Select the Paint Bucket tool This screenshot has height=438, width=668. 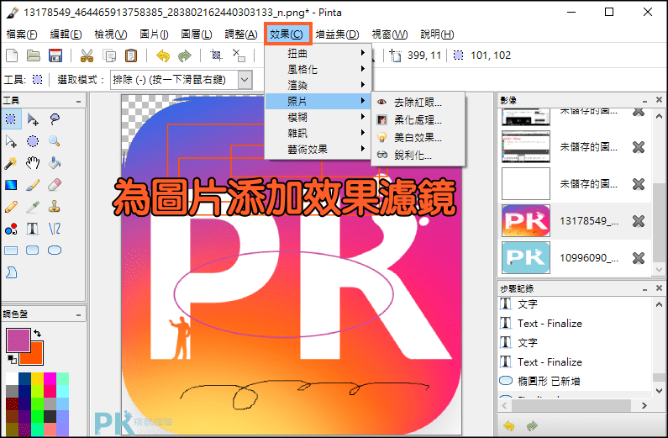click(55, 163)
